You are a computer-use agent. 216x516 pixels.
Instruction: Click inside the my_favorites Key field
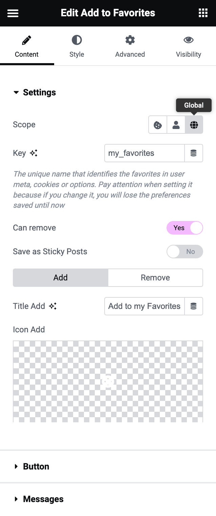point(142,153)
